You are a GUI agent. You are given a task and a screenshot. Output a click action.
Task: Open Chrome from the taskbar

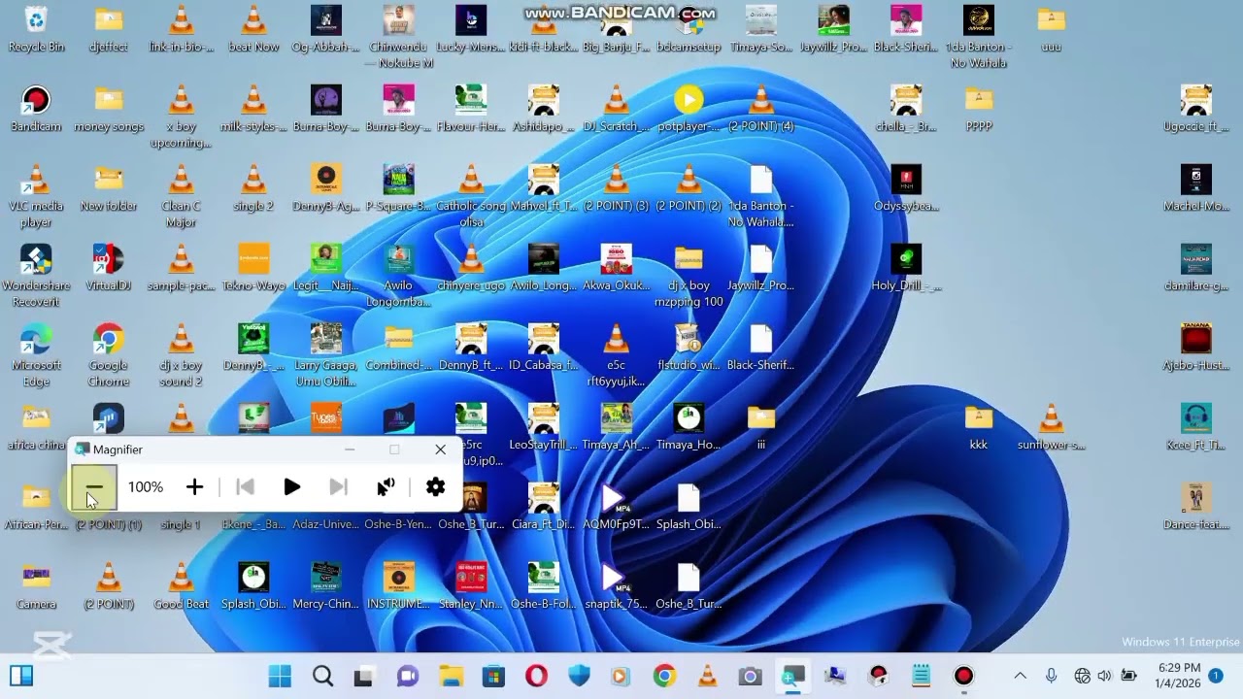pos(664,676)
